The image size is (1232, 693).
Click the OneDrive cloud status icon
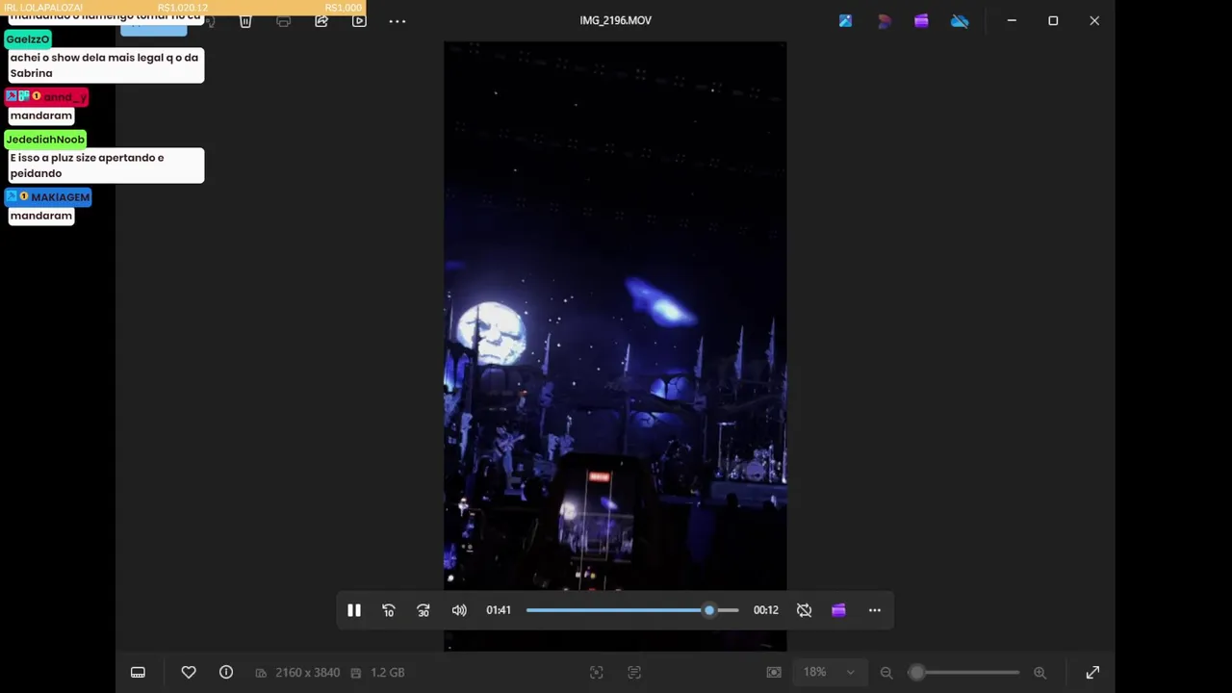[960, 20]
